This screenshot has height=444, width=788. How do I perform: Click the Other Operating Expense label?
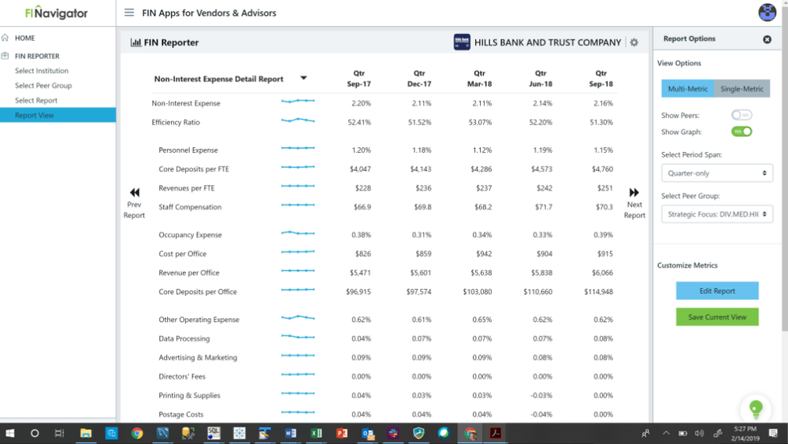(x=199, y=320)
